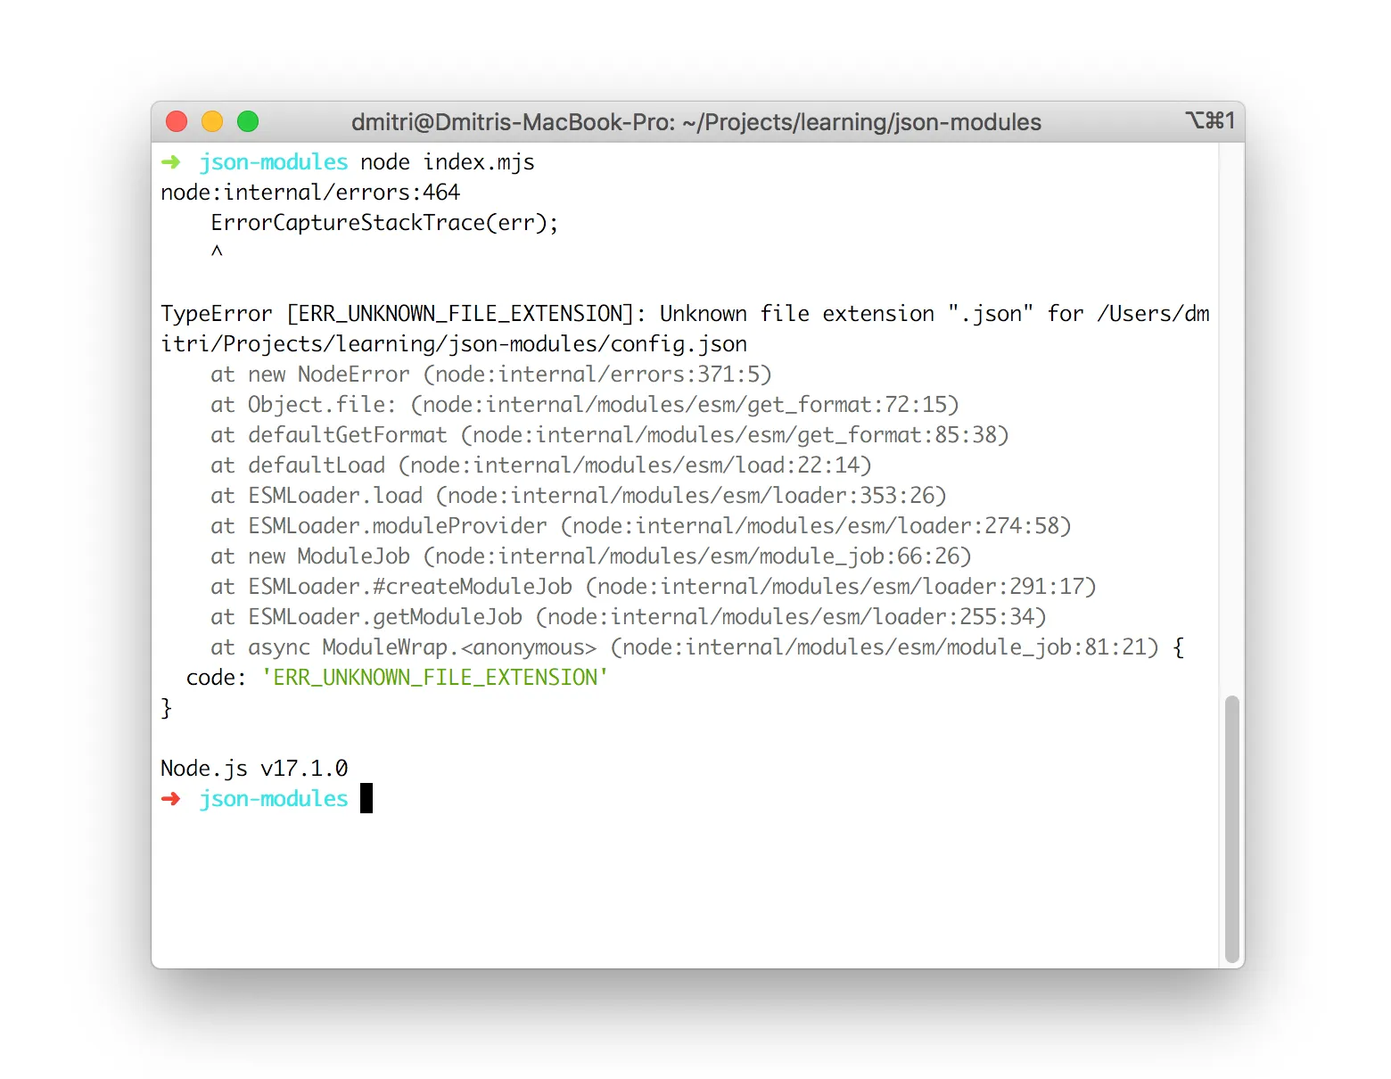Click the window title showing json-modules path

(x=695, y=121)
